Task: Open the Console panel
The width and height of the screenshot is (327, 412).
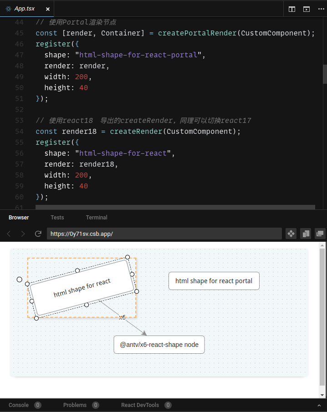Action: pyautogui.click(x=19, y=405)
